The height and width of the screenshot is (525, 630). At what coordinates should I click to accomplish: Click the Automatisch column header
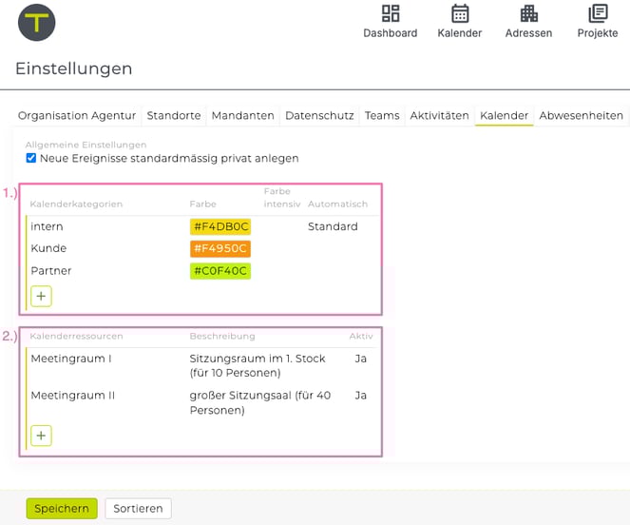[x=337, y=204]
